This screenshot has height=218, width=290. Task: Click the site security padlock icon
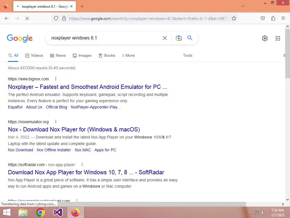[x=64, y=18]
